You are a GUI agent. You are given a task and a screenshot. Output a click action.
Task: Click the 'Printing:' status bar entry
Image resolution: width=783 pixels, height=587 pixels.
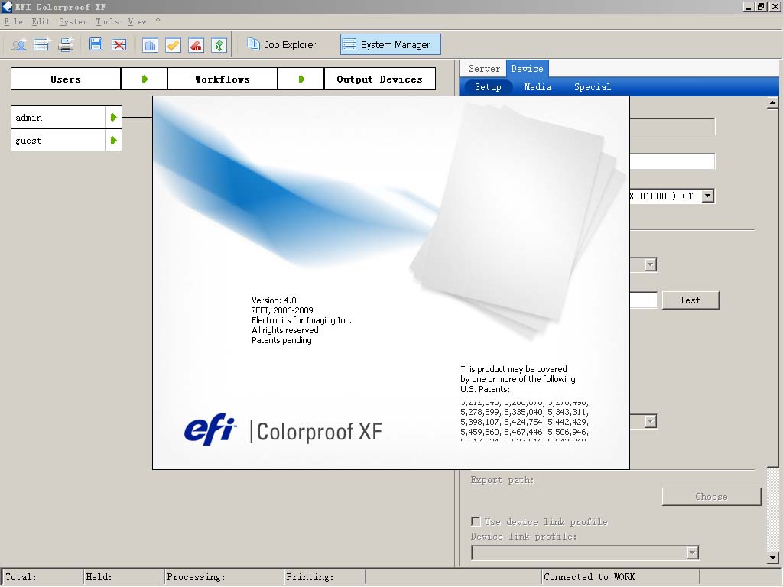click(x=310, y=576)
